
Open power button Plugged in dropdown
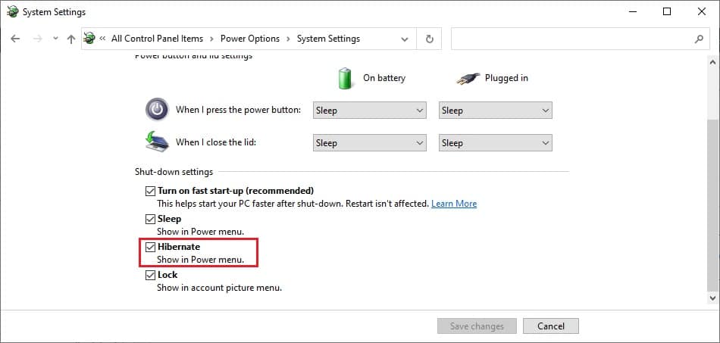point(496,111)
